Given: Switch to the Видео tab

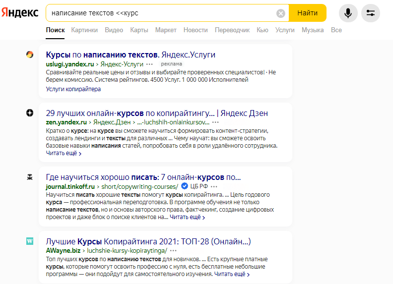Looking at the screenshot, I should pyautogui.click(x=114, y=30).
